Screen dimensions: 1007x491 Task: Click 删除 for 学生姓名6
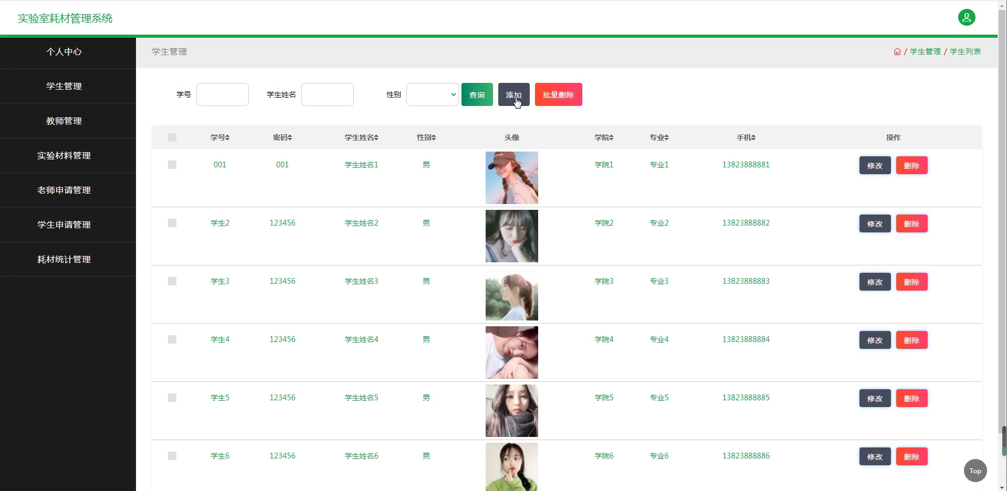coord(912,456)
